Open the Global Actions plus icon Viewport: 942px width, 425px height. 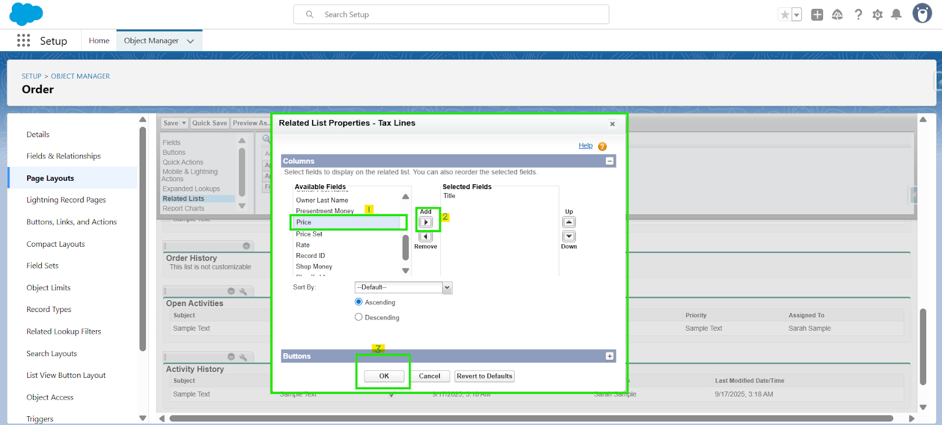coord(817,15)
